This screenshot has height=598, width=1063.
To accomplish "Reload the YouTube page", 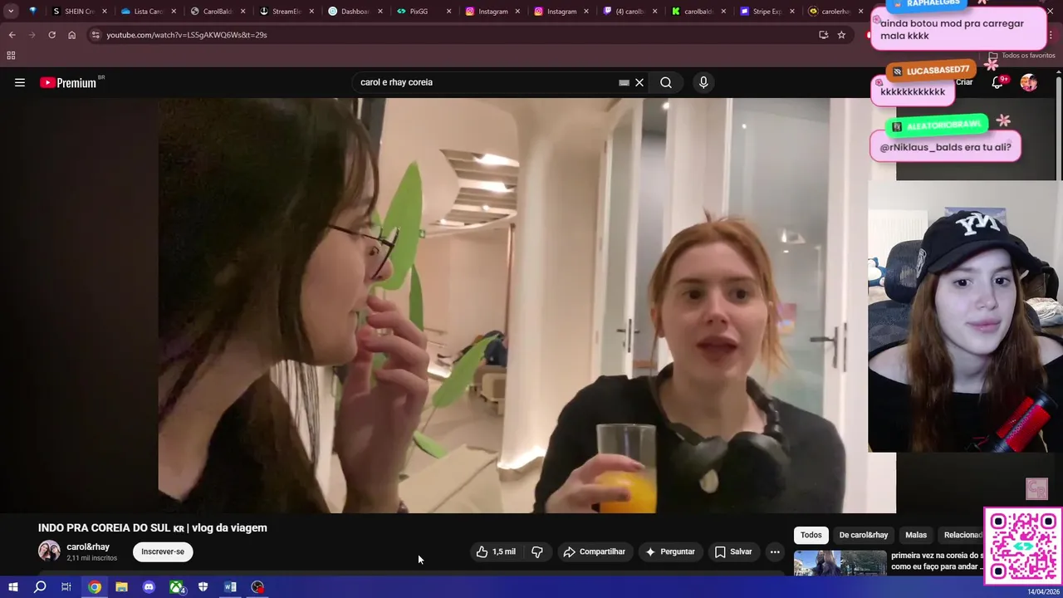I will tap(51, 35).
